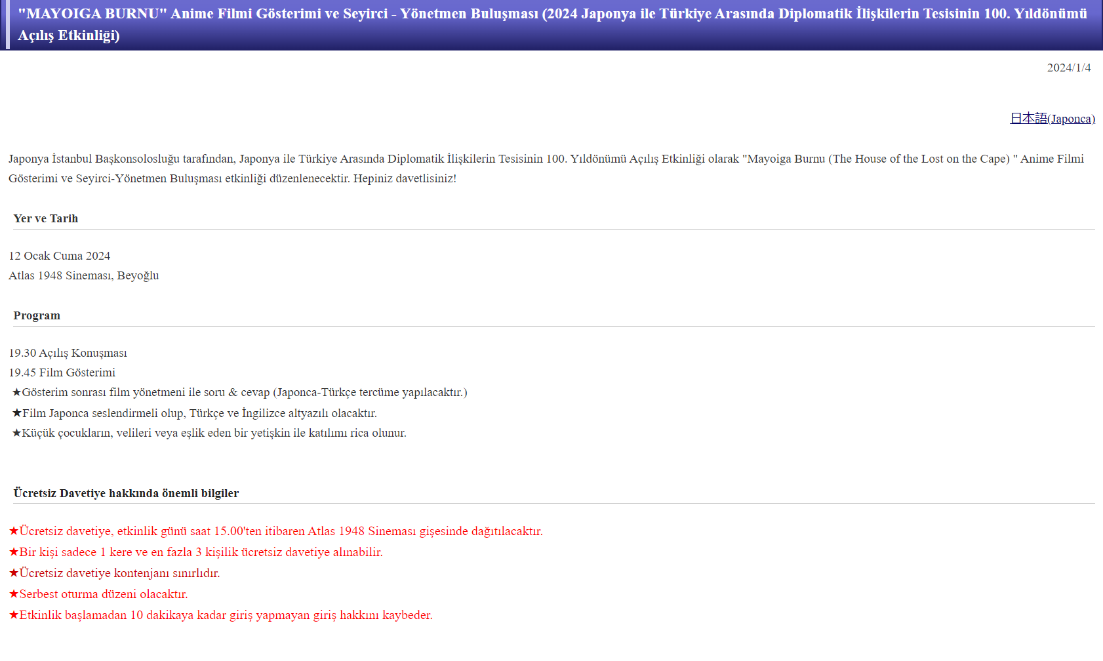Select the "19.45 Film Gösterimi" program entry
1103x661 pixels.
[x=62, y=372]
